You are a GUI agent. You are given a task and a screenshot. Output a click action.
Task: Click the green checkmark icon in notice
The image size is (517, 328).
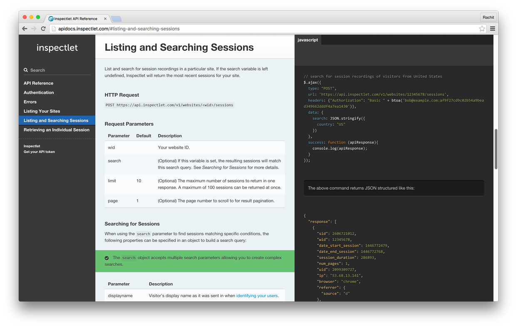pos(107,258)
